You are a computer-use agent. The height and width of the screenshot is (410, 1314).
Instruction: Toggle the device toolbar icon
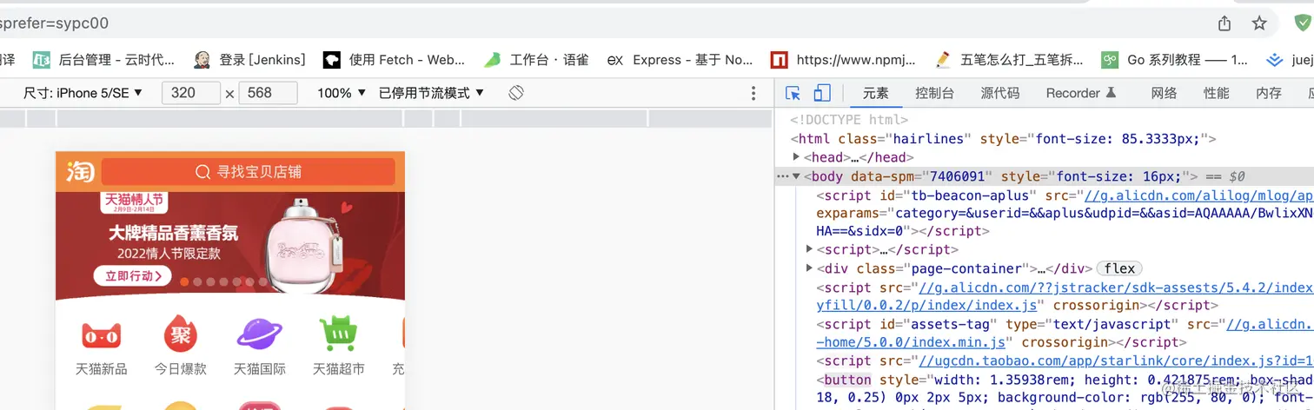(822, 93)
